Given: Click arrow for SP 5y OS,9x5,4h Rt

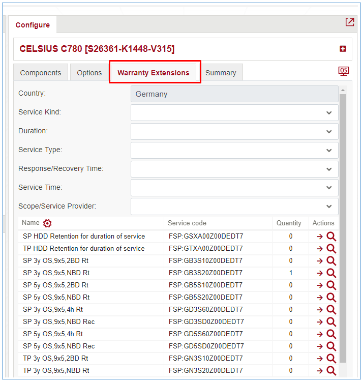Looking at the screenshot, I should tap(320, 334).
